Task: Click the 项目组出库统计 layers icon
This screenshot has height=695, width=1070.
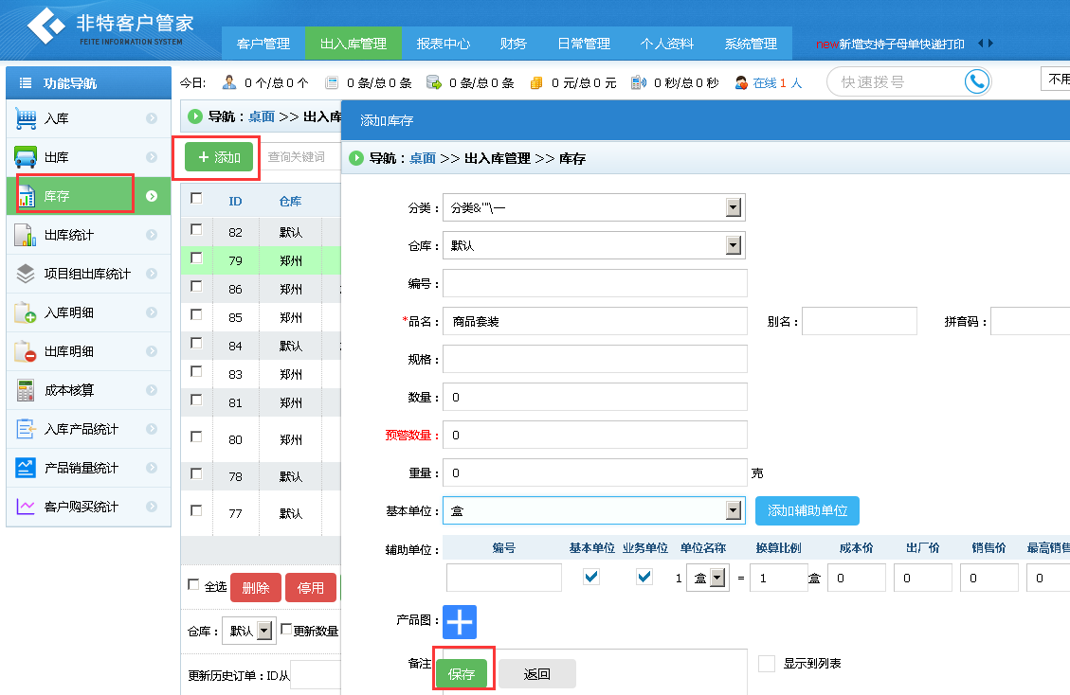Action: (26, 274)
